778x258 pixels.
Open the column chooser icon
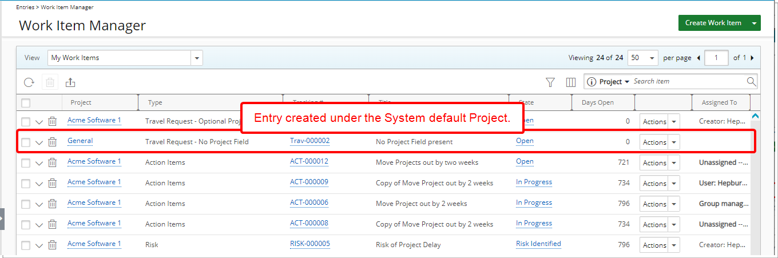(x=570, y=82)
